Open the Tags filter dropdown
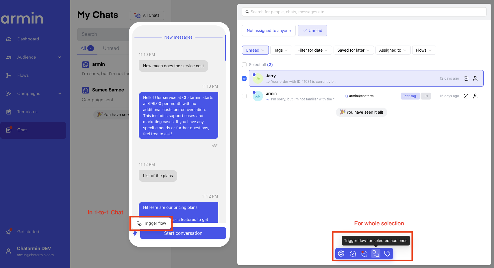This screenshot has width=494, height=268. (281, 50)
